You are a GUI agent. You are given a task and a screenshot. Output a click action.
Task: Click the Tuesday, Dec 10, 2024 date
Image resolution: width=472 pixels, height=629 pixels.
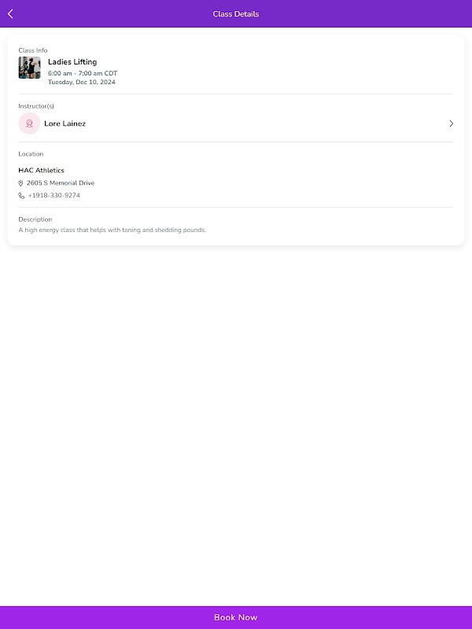[82, 82]
